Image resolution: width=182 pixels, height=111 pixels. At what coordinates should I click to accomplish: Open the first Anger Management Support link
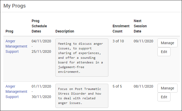pos(16,46)
